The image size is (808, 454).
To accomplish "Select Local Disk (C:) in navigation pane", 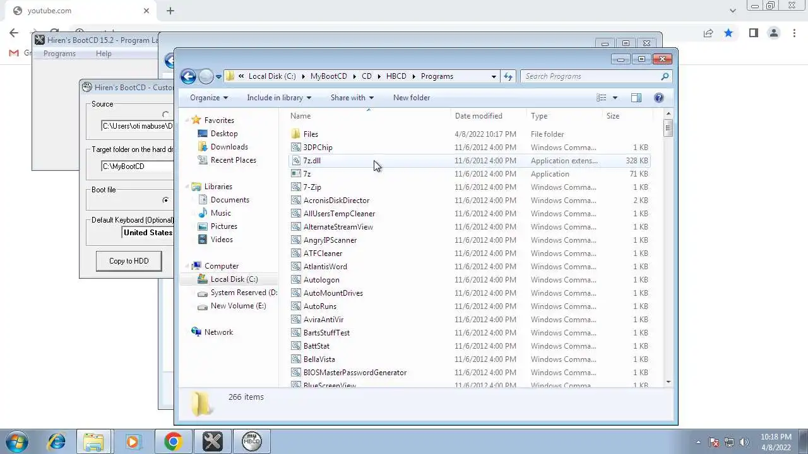I will (234, 279).
